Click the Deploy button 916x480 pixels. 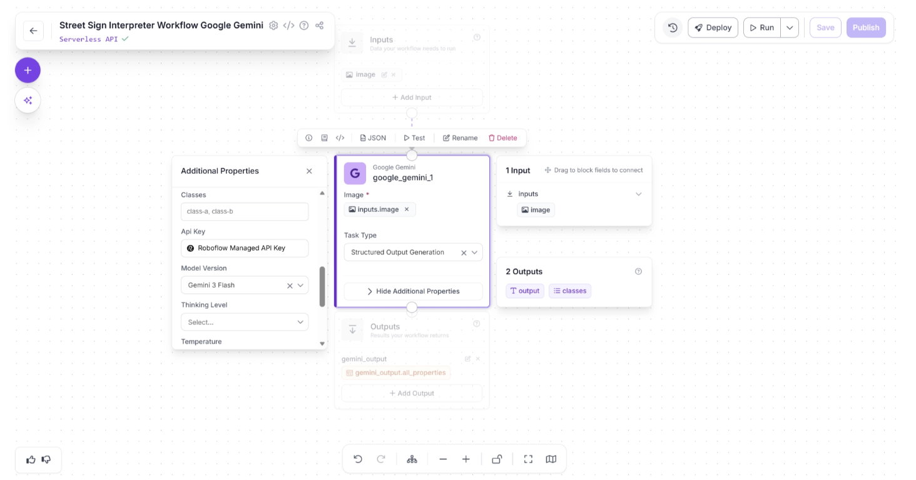(x=713, y=27)
